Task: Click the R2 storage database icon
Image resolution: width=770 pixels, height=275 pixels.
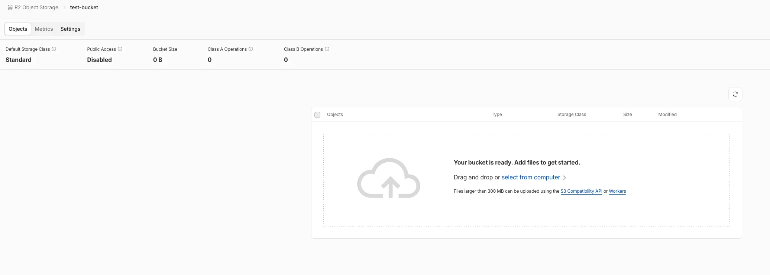Action: click(10, 7)
